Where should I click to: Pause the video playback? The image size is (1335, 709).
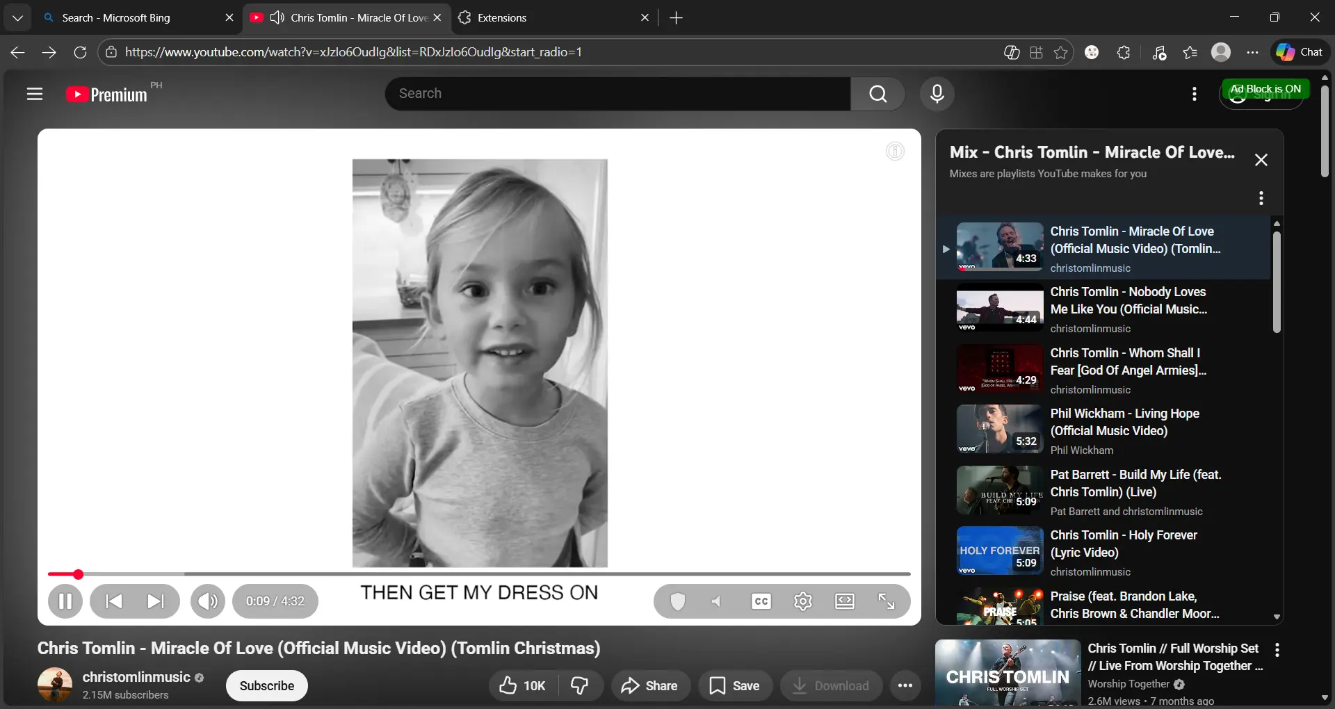[x=65, y=601]
